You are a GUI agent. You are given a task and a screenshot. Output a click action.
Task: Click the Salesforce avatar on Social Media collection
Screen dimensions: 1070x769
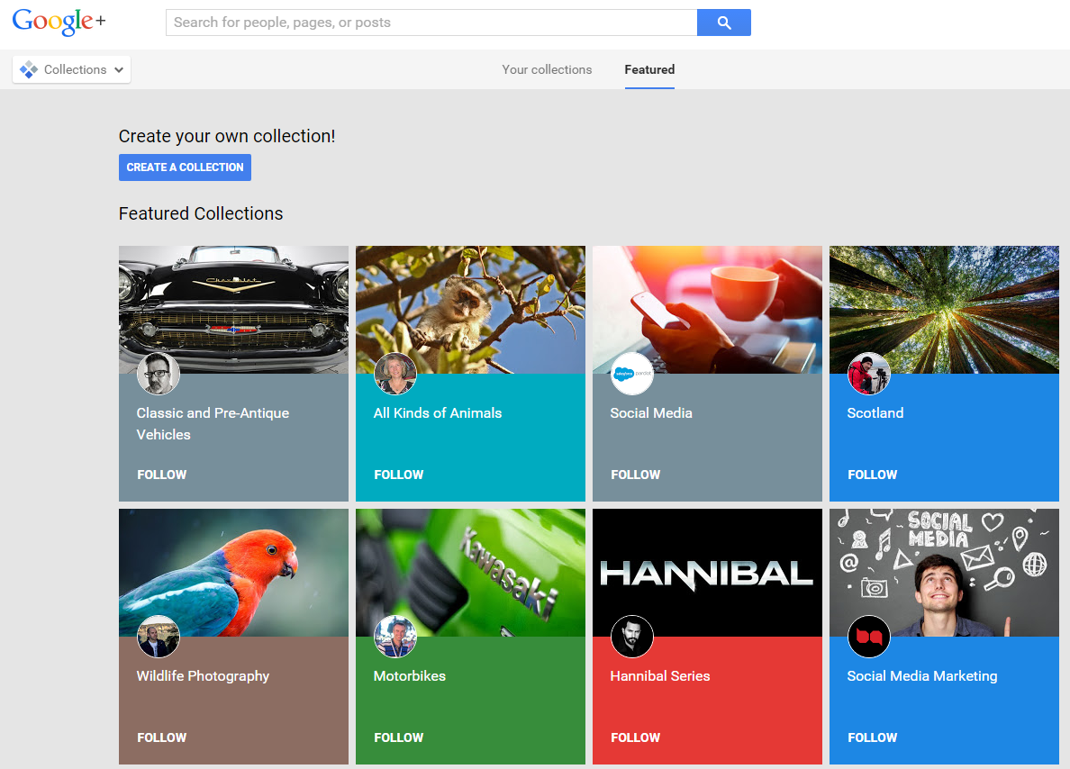pos(632,374)
